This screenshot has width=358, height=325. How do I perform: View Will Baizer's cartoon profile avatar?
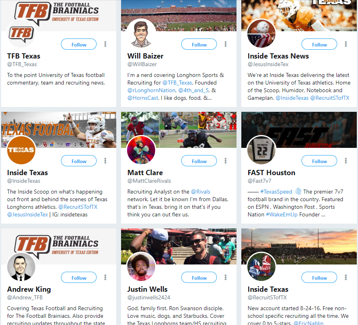(x=141, y=34)
